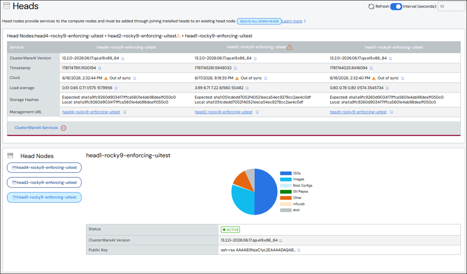Select head2-rocky9-enforcing-uitest in Head Nodes list
This screenshot has height=274, width=467.
pos(44,182)
